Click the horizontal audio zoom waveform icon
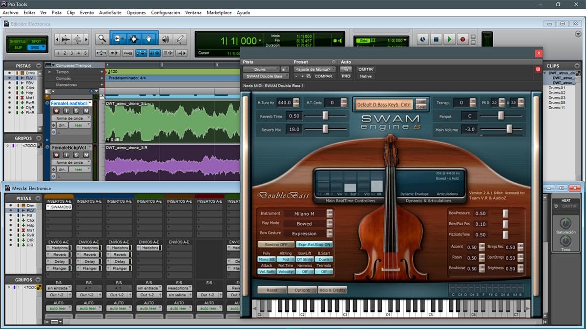 [65, 39]
